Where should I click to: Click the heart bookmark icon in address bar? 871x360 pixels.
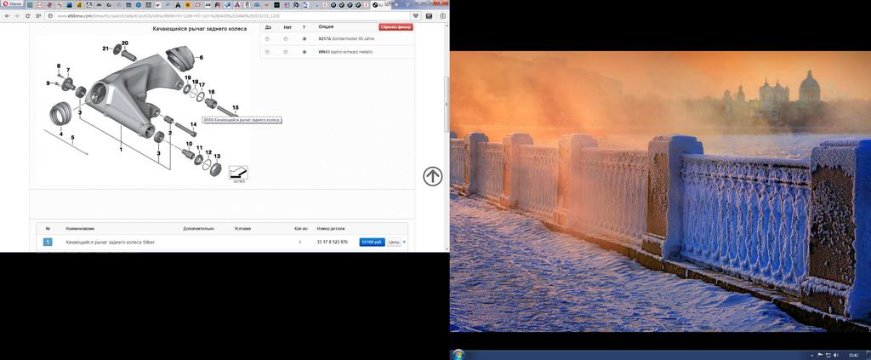pos(416,15)
